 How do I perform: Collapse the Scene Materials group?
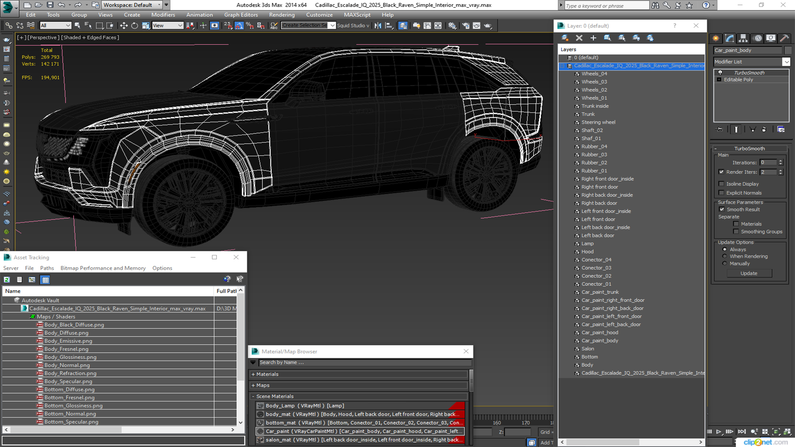coord(253,397)
